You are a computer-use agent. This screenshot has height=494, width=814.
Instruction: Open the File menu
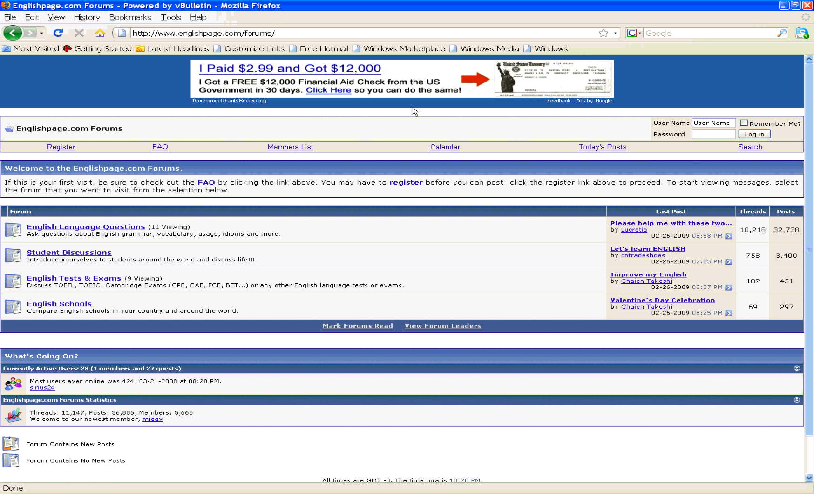[10, 17]
